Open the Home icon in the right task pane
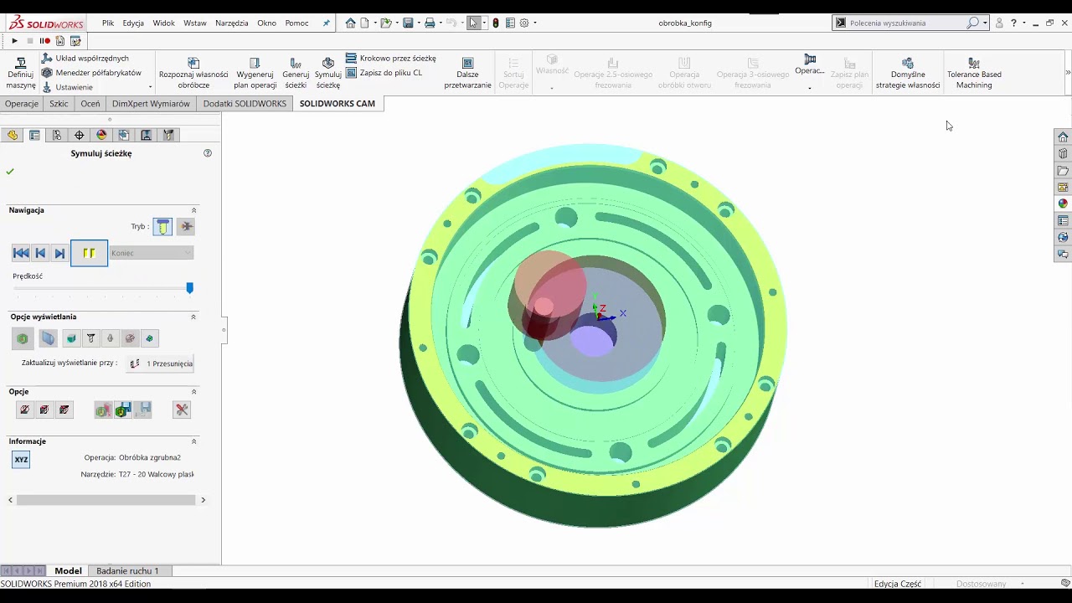Screen dimensions: 1072x603 coord(1063,137)
